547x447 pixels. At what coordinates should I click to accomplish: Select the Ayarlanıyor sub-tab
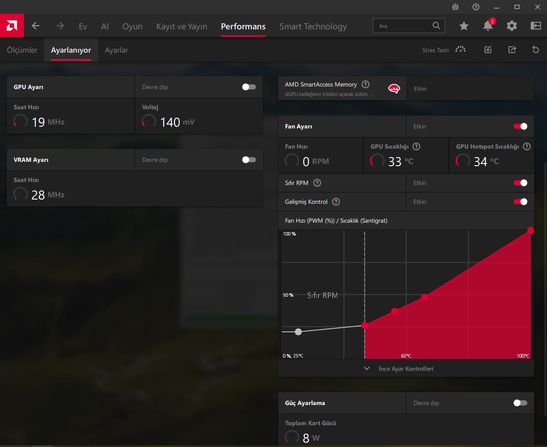pyautogui.click(x=71, y=50)
